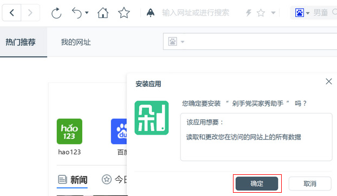This screenshot has width=337, height=196.
Task: Bookmark page with address bar star
Action: [x=261, y=13]
